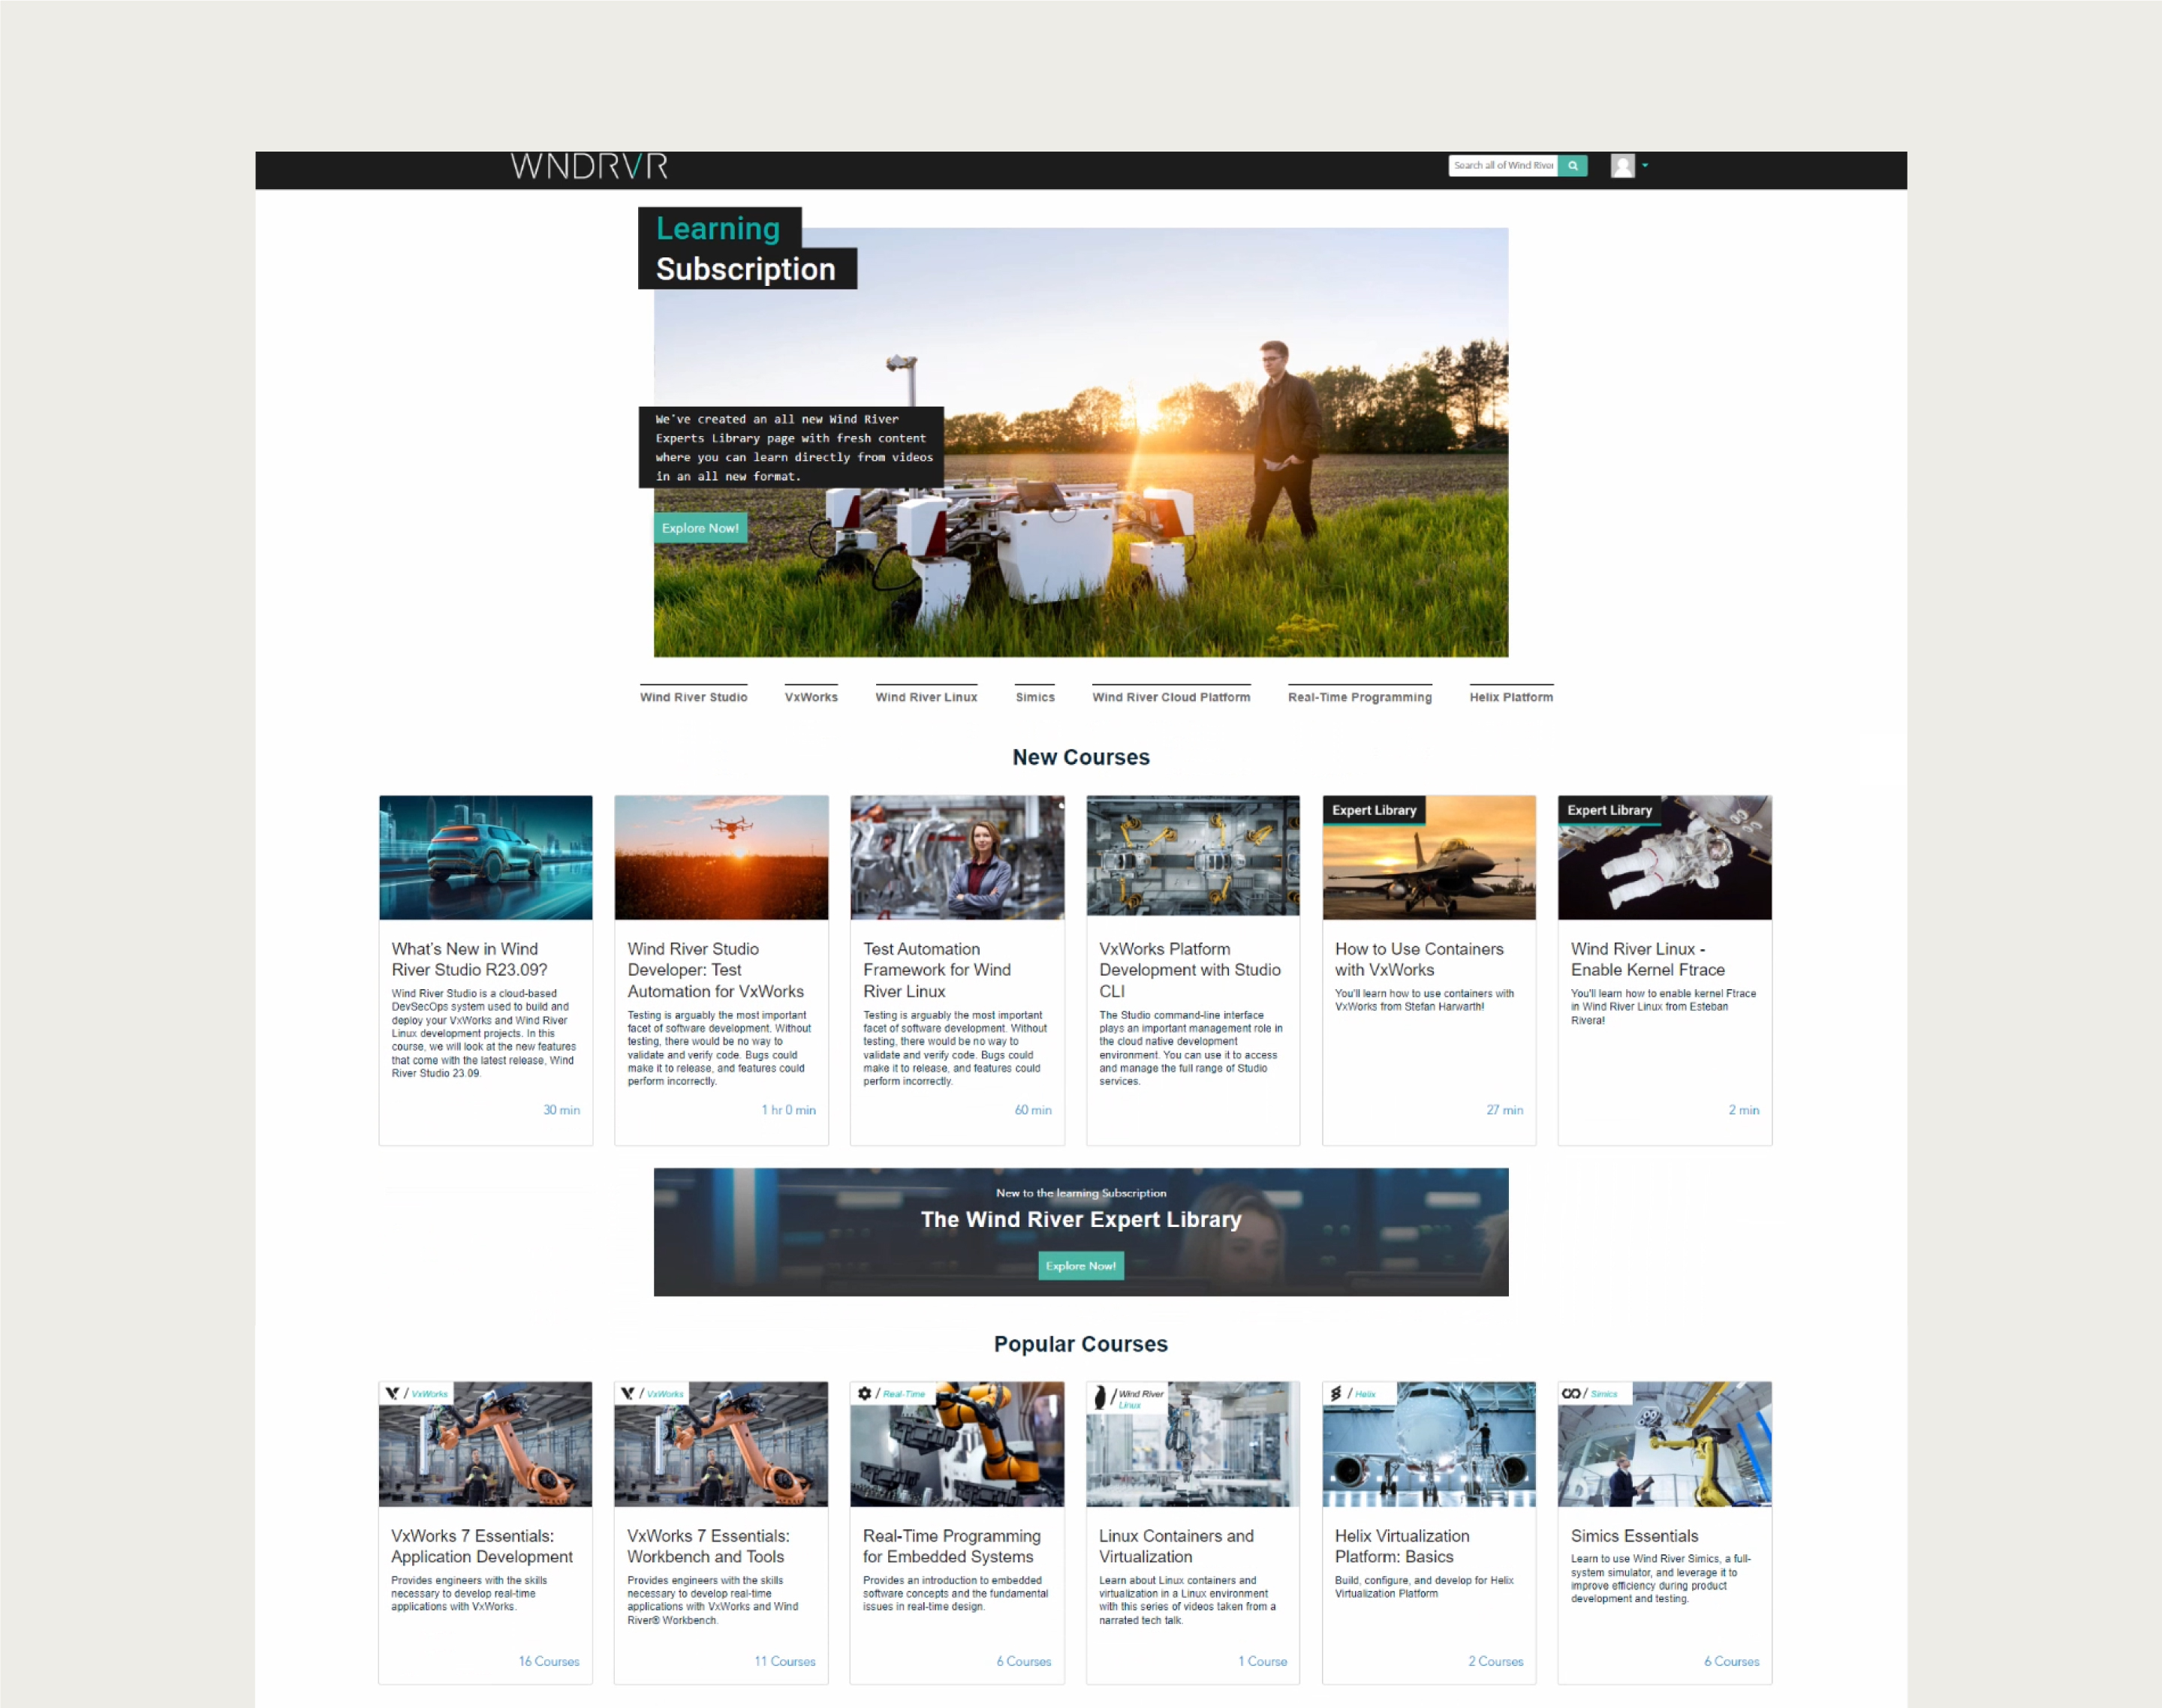2162x1708 pixels.
Task: Click Explore Now in Expert Library banner
Action: tap(1080, 1266)
